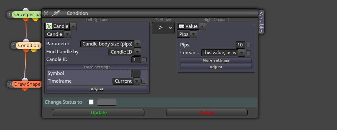This screenshot has width=337, height=130.
Task: Click the green Update button
Action: pyautogui.click(x=99, y=113)
